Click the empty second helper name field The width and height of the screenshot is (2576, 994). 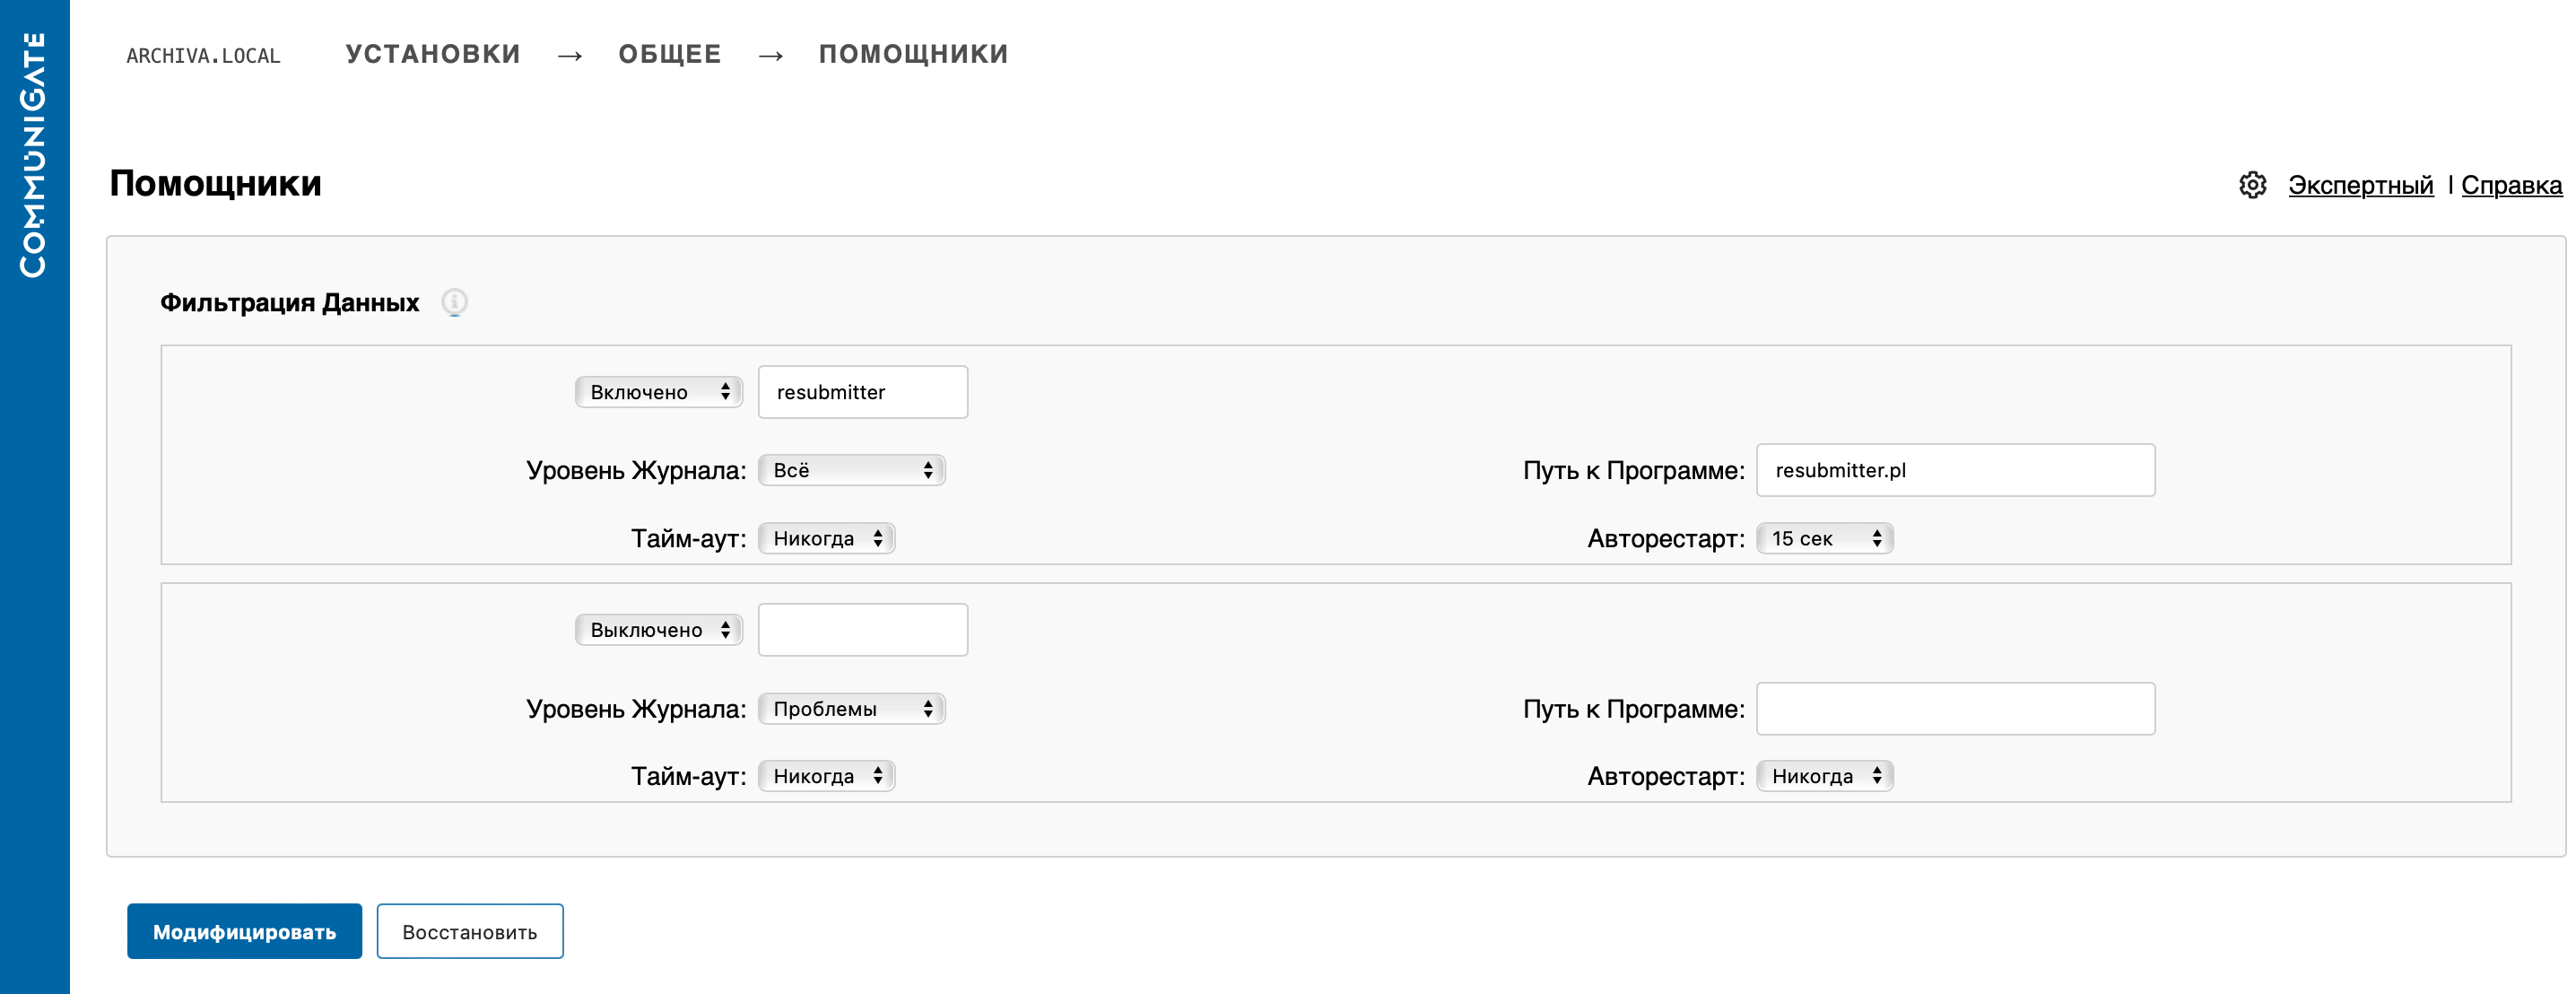pyautogui.click(x=862, y=630)
